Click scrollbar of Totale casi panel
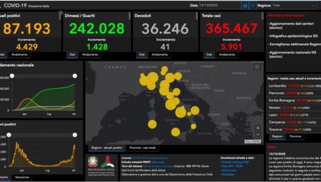This screenshot has width=321, height=182. 263,16
